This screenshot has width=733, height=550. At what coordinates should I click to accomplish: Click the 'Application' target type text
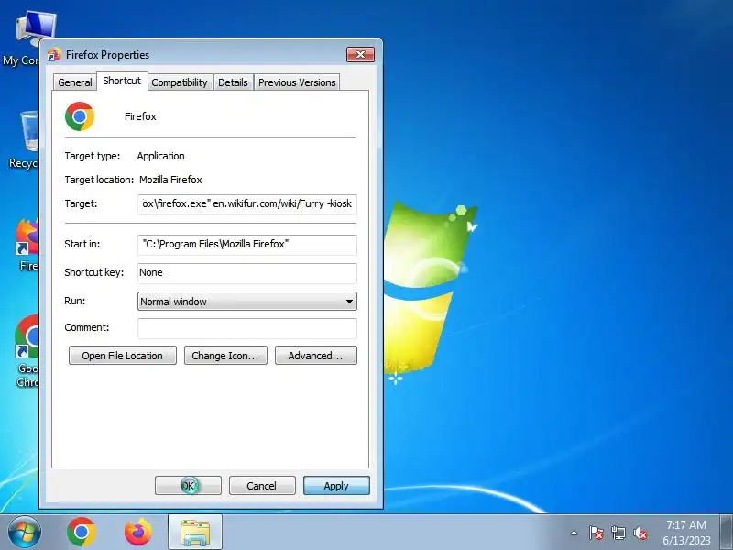point(161,156)
